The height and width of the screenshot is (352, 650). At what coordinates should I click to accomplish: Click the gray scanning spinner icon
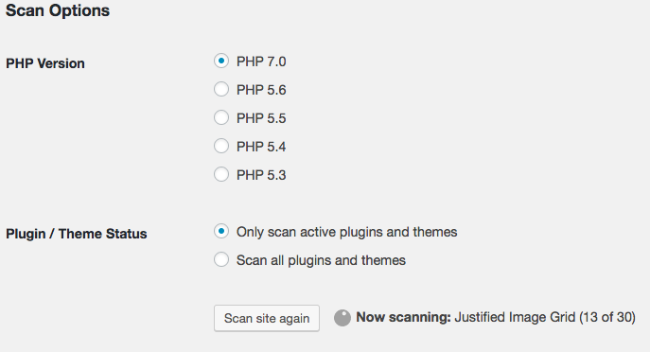[x=343, y=318]
